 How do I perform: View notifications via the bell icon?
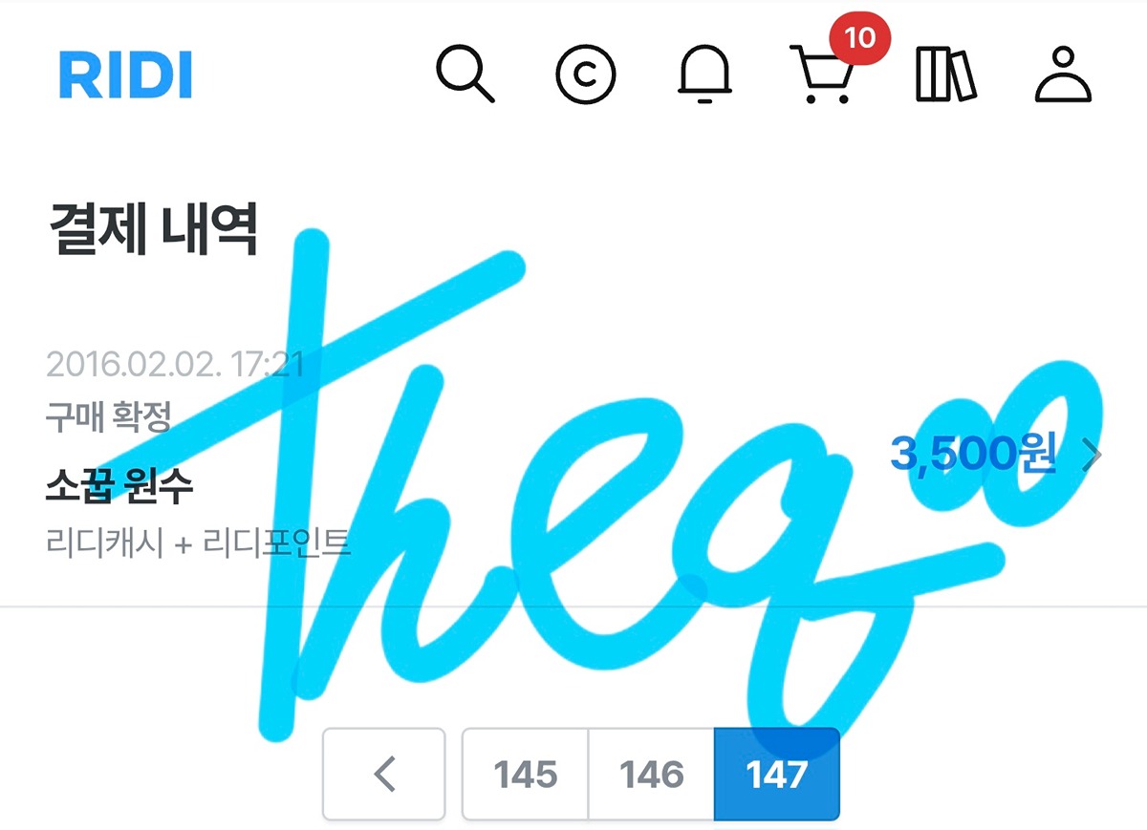pyautogui.click(x=705, y=73)
